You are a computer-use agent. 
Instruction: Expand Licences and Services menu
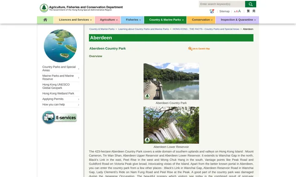point(74,20)
